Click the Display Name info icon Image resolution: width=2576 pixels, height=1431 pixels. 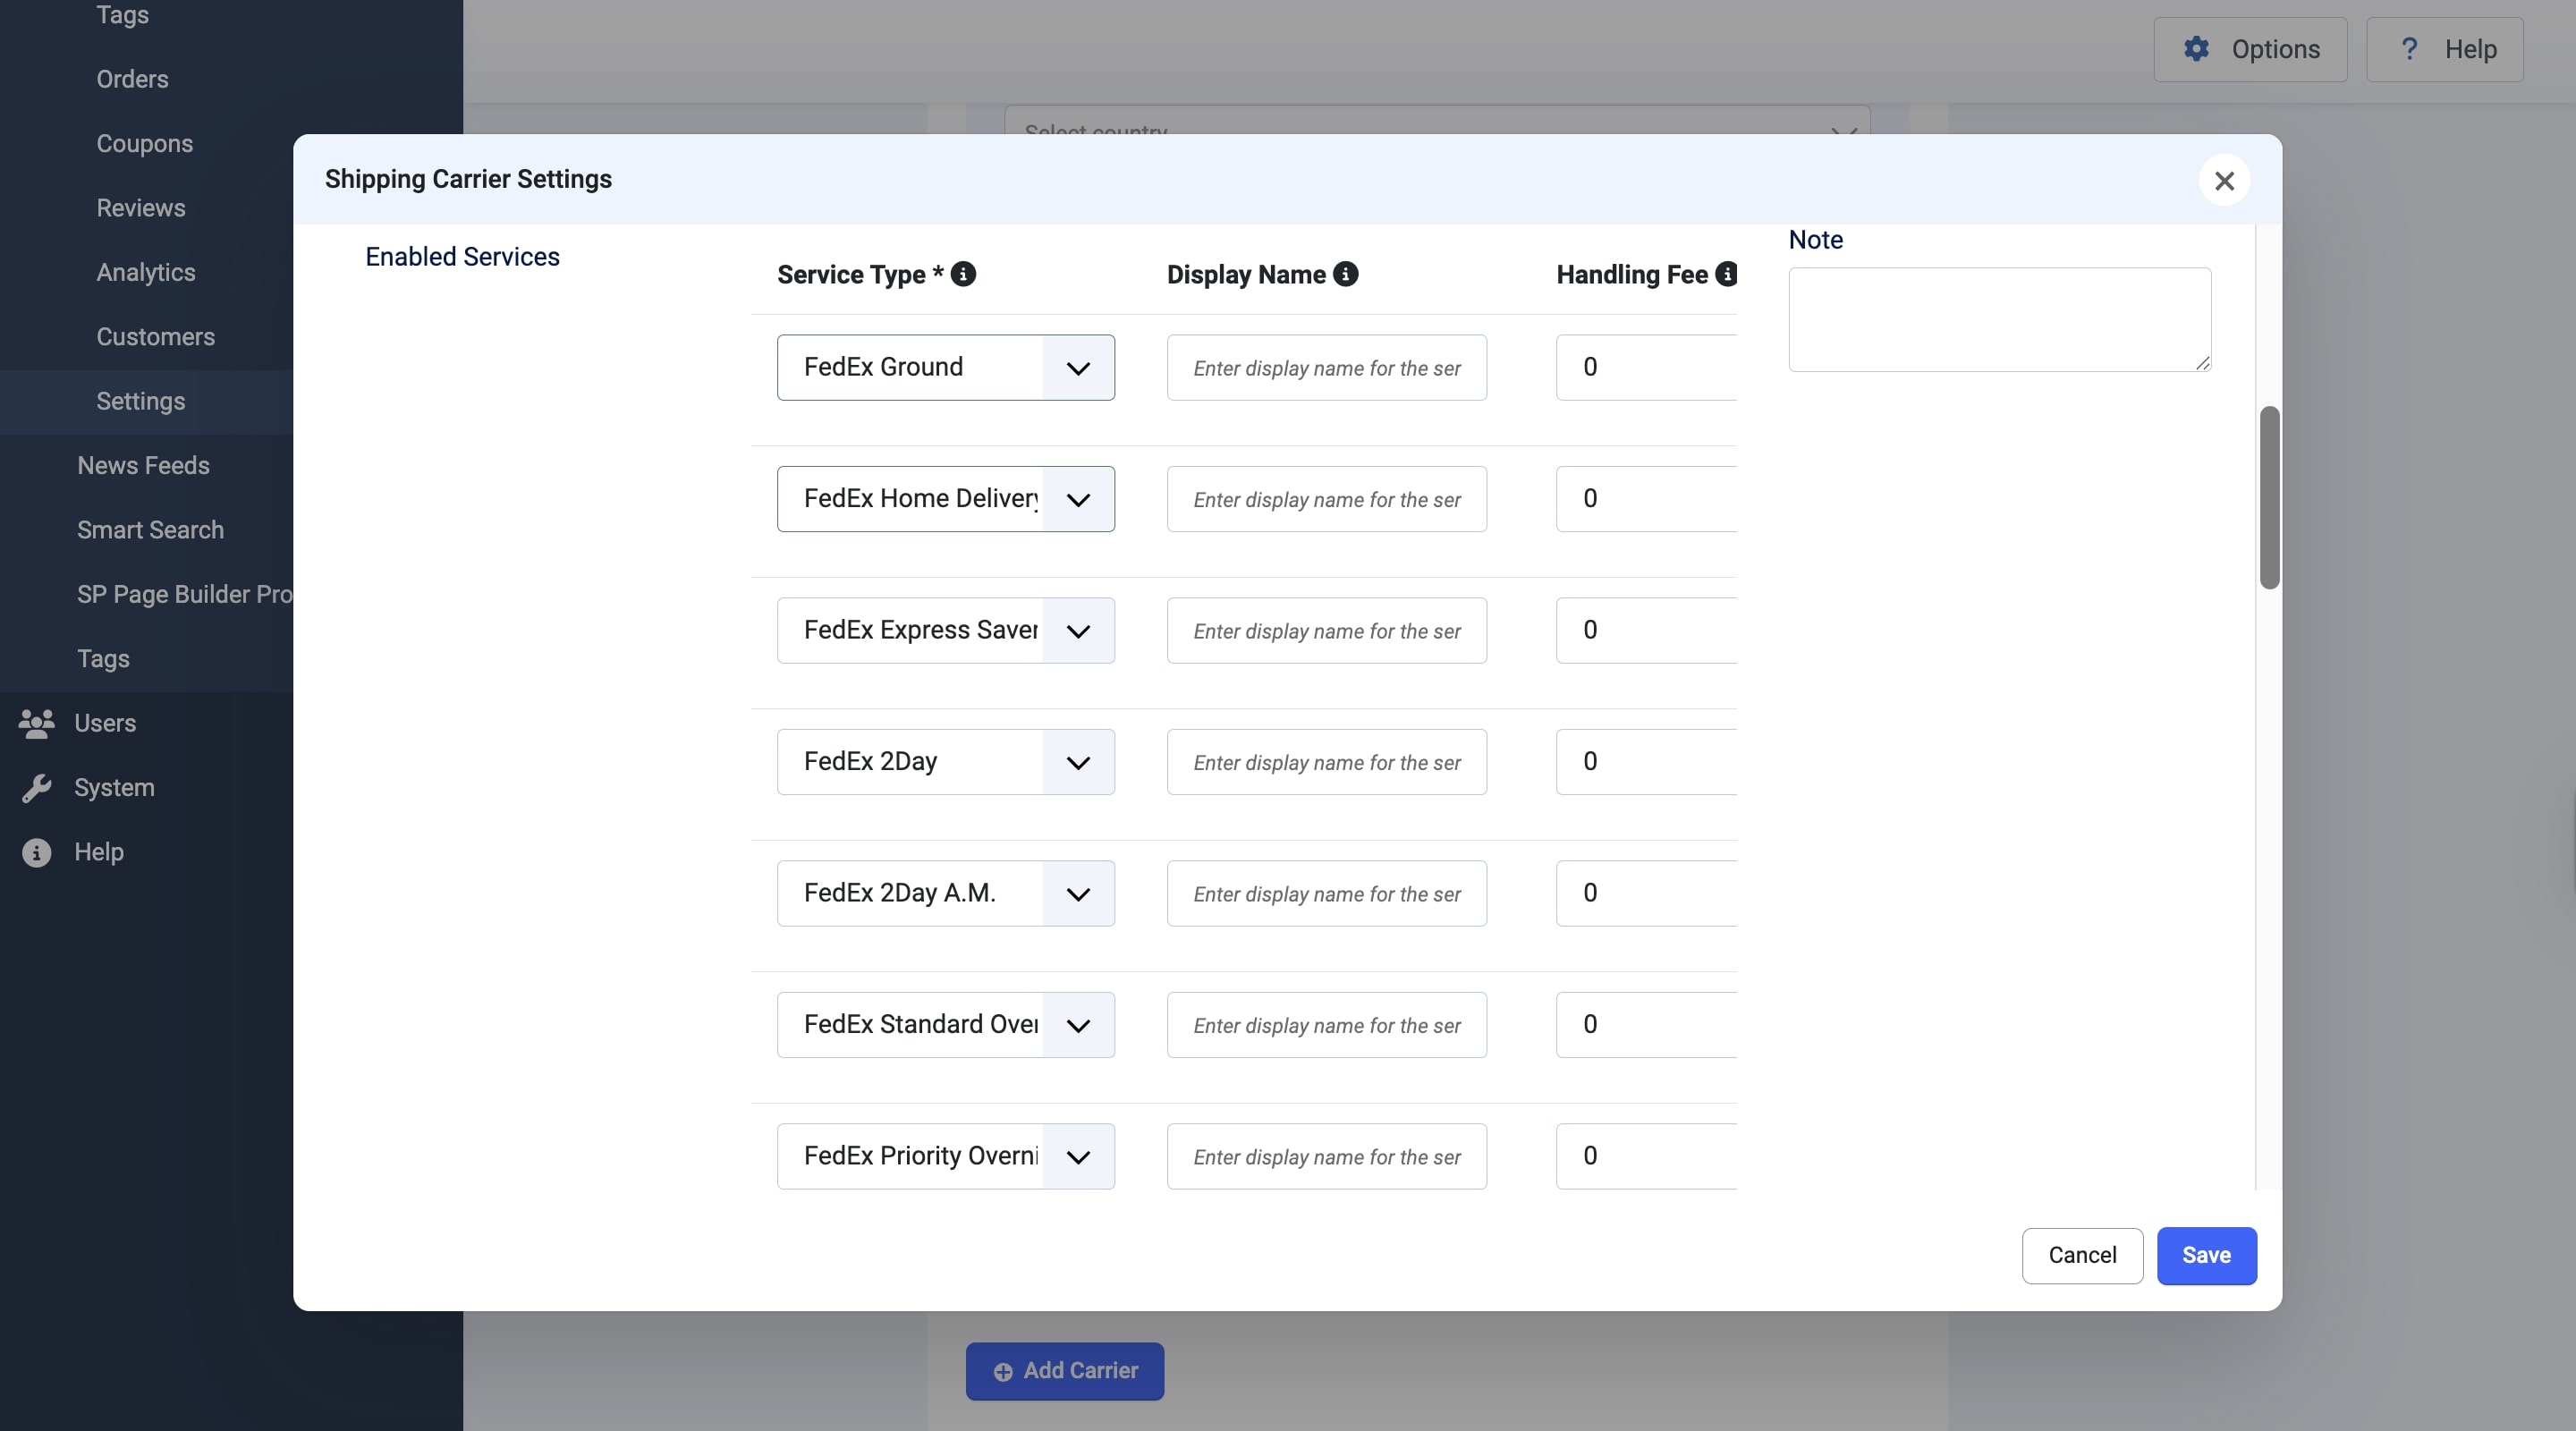[x=1346, y=274]
